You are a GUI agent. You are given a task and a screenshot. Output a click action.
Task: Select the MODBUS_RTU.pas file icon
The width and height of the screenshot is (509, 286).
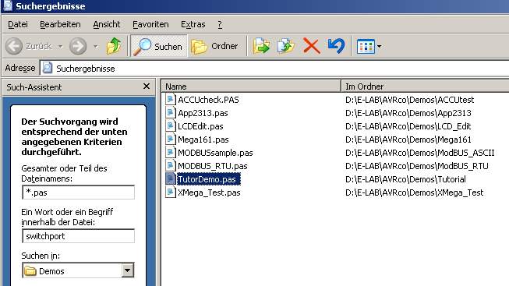tap(170, 166)
